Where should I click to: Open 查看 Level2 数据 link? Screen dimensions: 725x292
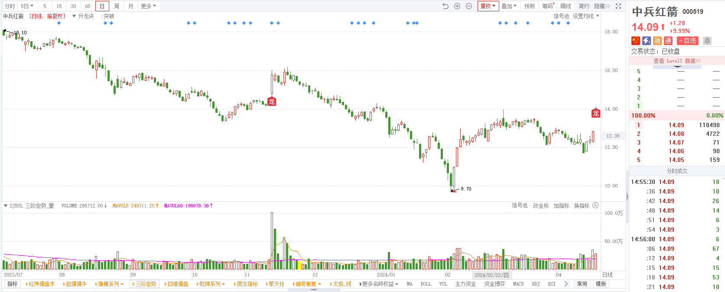click(677, 61)
